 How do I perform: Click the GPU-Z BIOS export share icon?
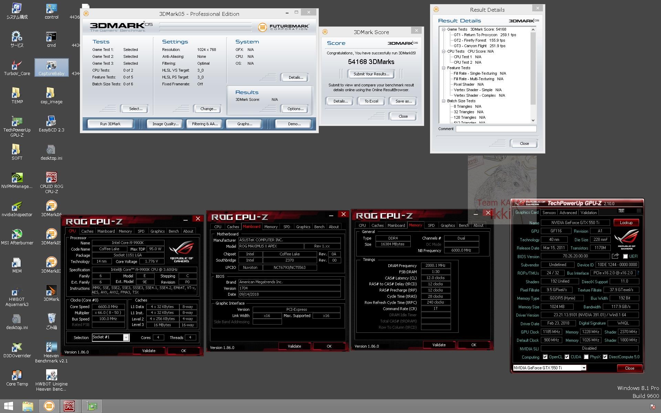tap(615, 256)
